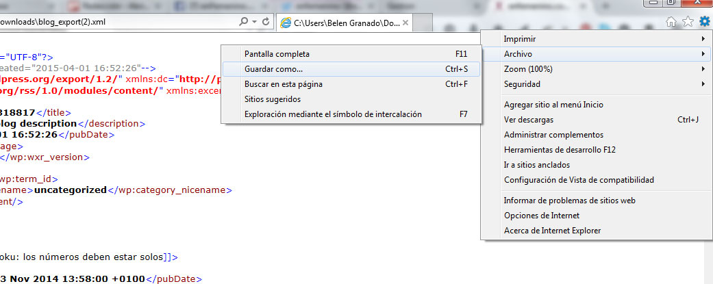Go to Home page icon
The image size is (713, 284).
(672, 21)
